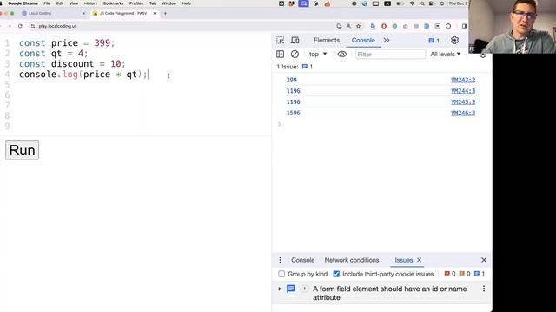This screenshot has height=312, width=556.
Task: Click the battery icon in menu bar
Action: click(x=400, y=3)
